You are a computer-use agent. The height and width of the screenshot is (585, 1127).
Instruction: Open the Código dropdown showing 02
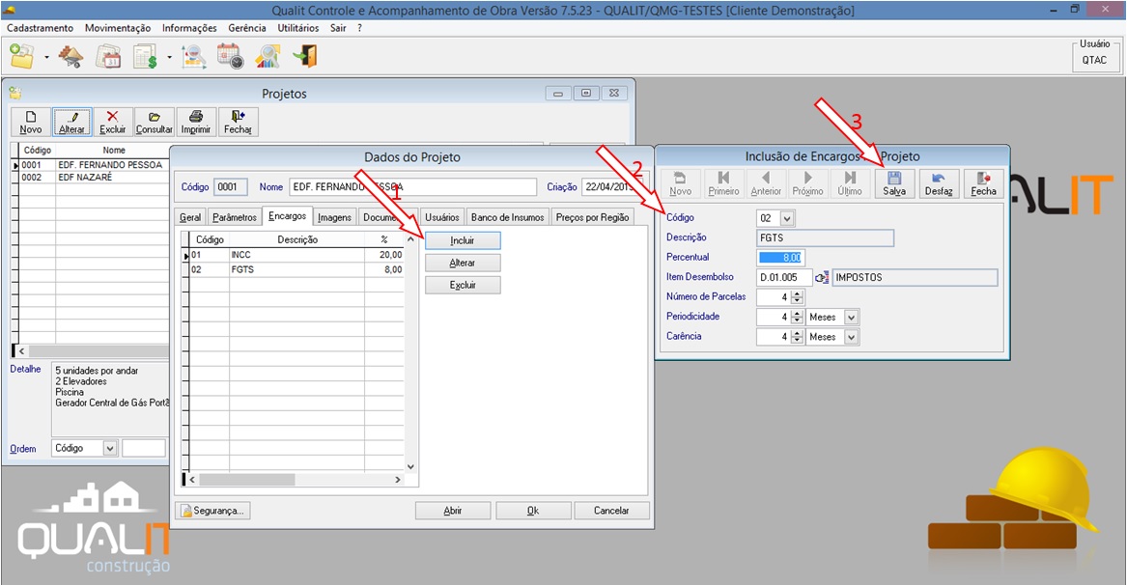pos(787,218)
